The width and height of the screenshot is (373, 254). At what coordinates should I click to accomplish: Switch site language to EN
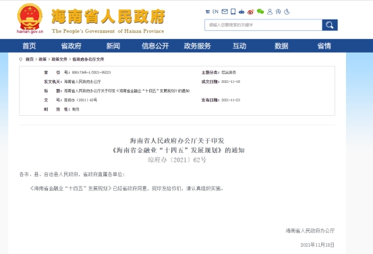click(x=215, y=11)
